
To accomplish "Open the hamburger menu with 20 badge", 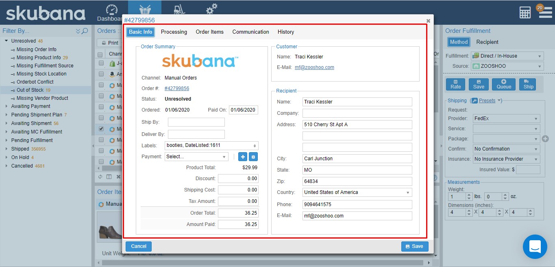I will [545, 12].
